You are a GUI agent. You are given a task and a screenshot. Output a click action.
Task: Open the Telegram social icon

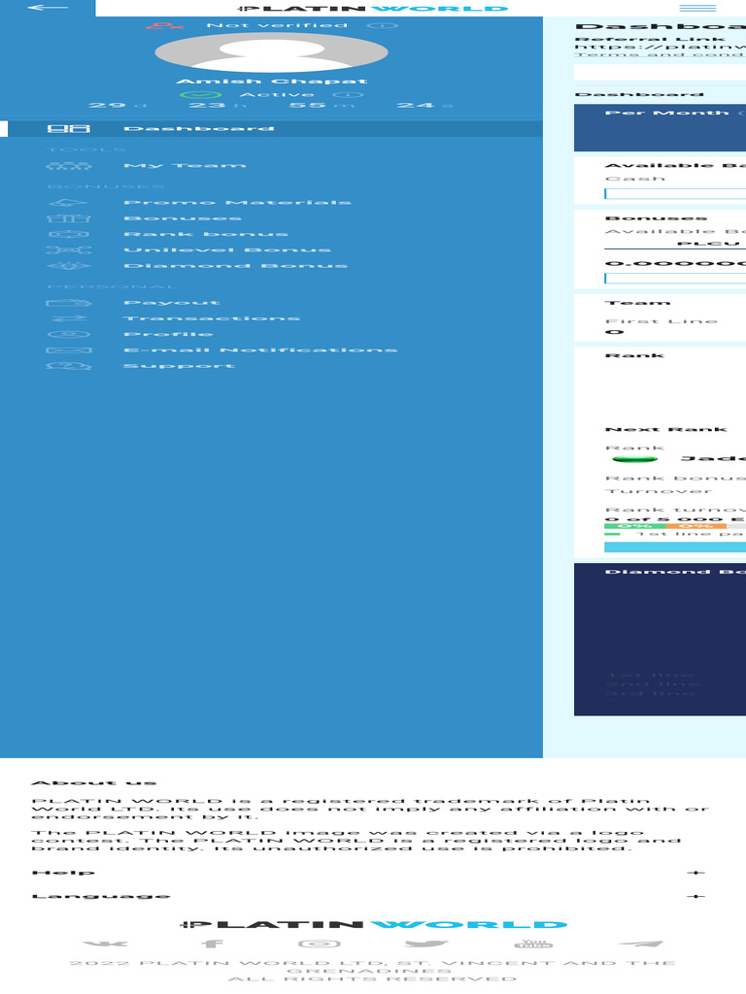(641, 944)
